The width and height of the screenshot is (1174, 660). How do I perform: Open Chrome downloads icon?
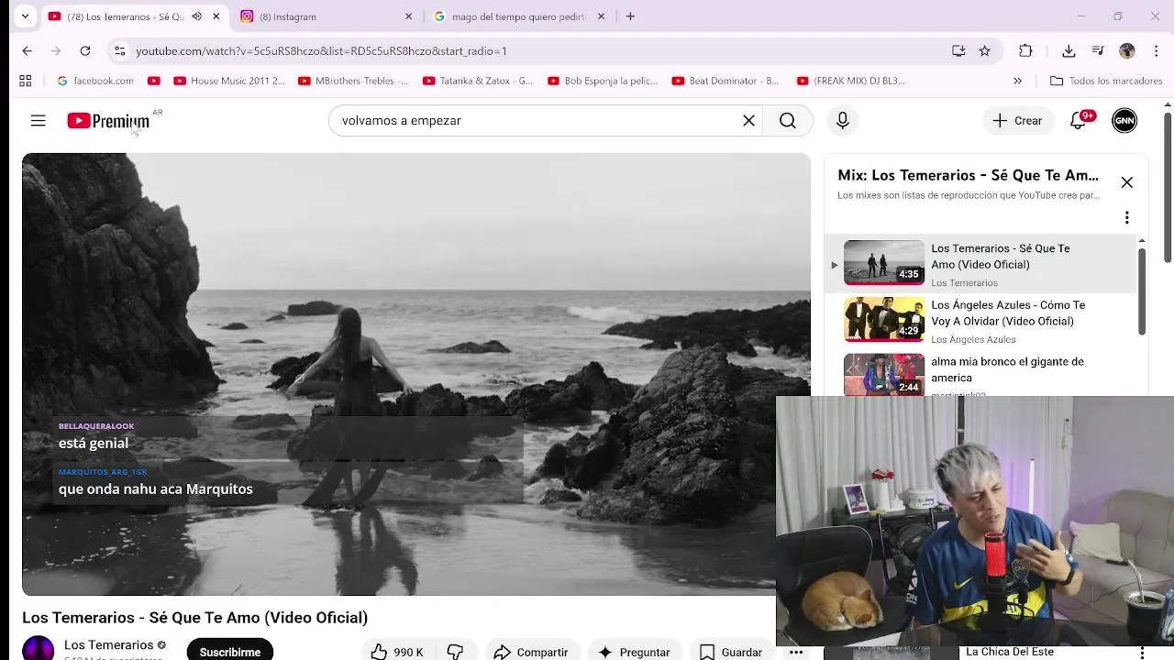pos(1069,51)
